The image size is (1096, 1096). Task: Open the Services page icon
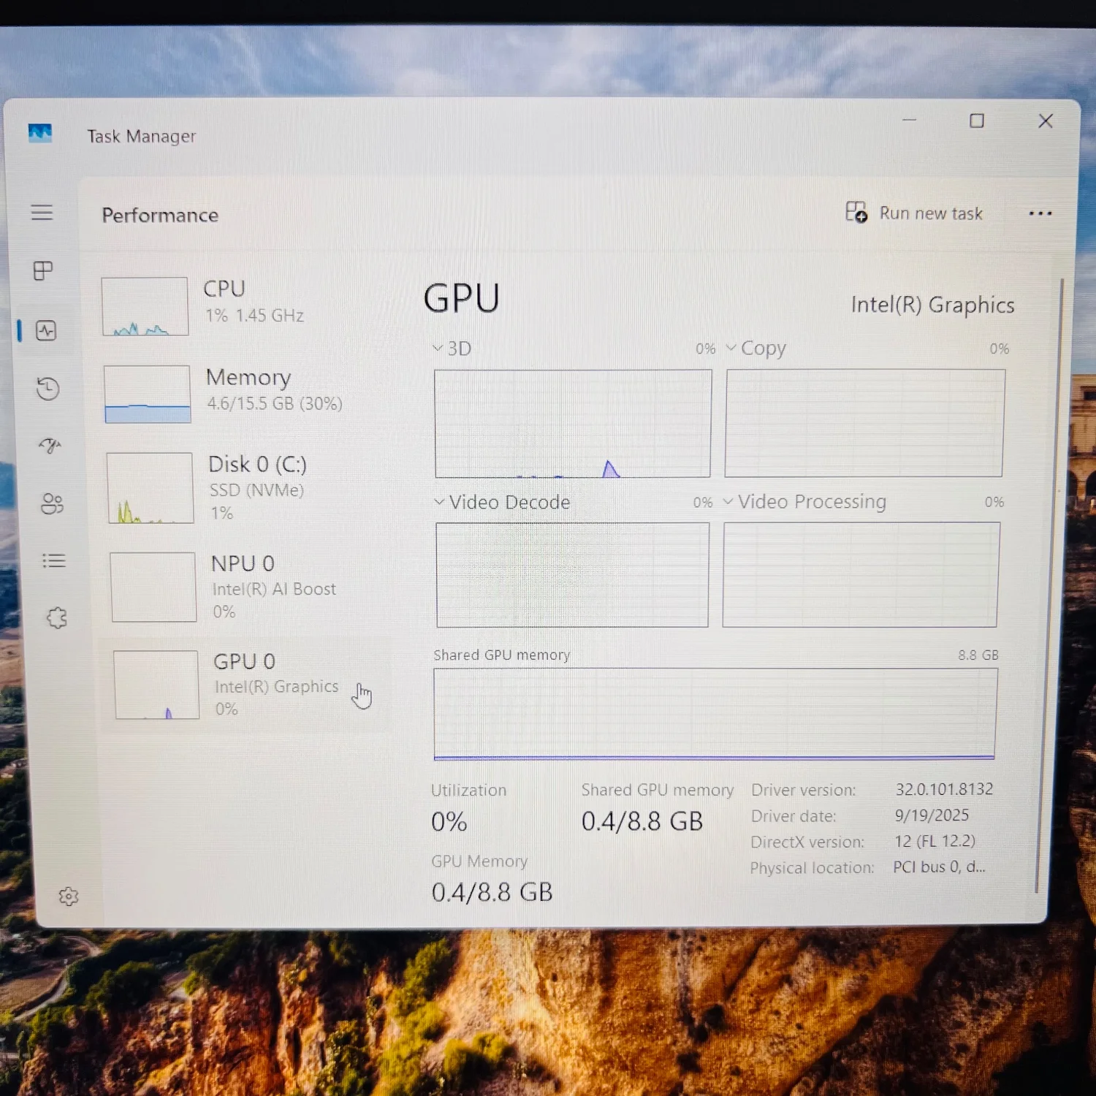click(57, 618)
